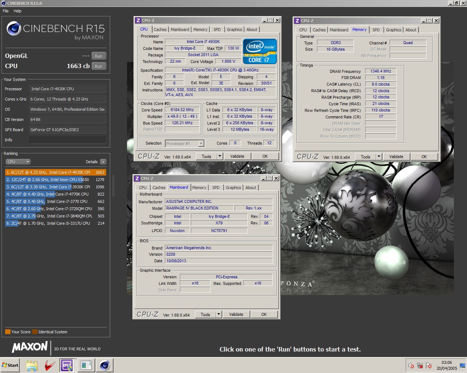The height and width of the screenshot is (373, 467).
Task: Click the ranking Details arrow button
Action: 103,162
